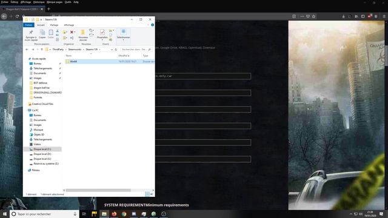The image size is (388, 218).
Task: Open the Firefox hamburger menu
Action: (384, 16)
